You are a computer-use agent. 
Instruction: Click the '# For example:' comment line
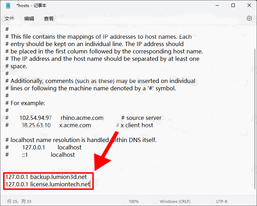pos(25,103)
